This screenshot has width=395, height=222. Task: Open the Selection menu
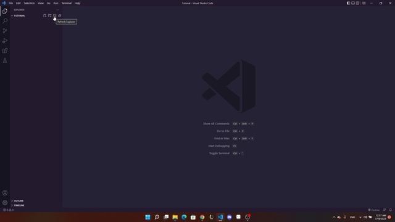(29, 3)
